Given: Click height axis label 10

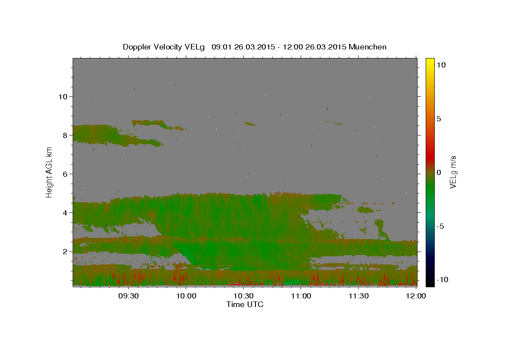Looking at the screenshot, I should tap(63, 96).
